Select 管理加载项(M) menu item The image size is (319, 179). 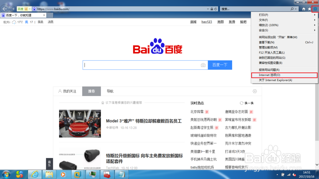(x=285, y=47)
